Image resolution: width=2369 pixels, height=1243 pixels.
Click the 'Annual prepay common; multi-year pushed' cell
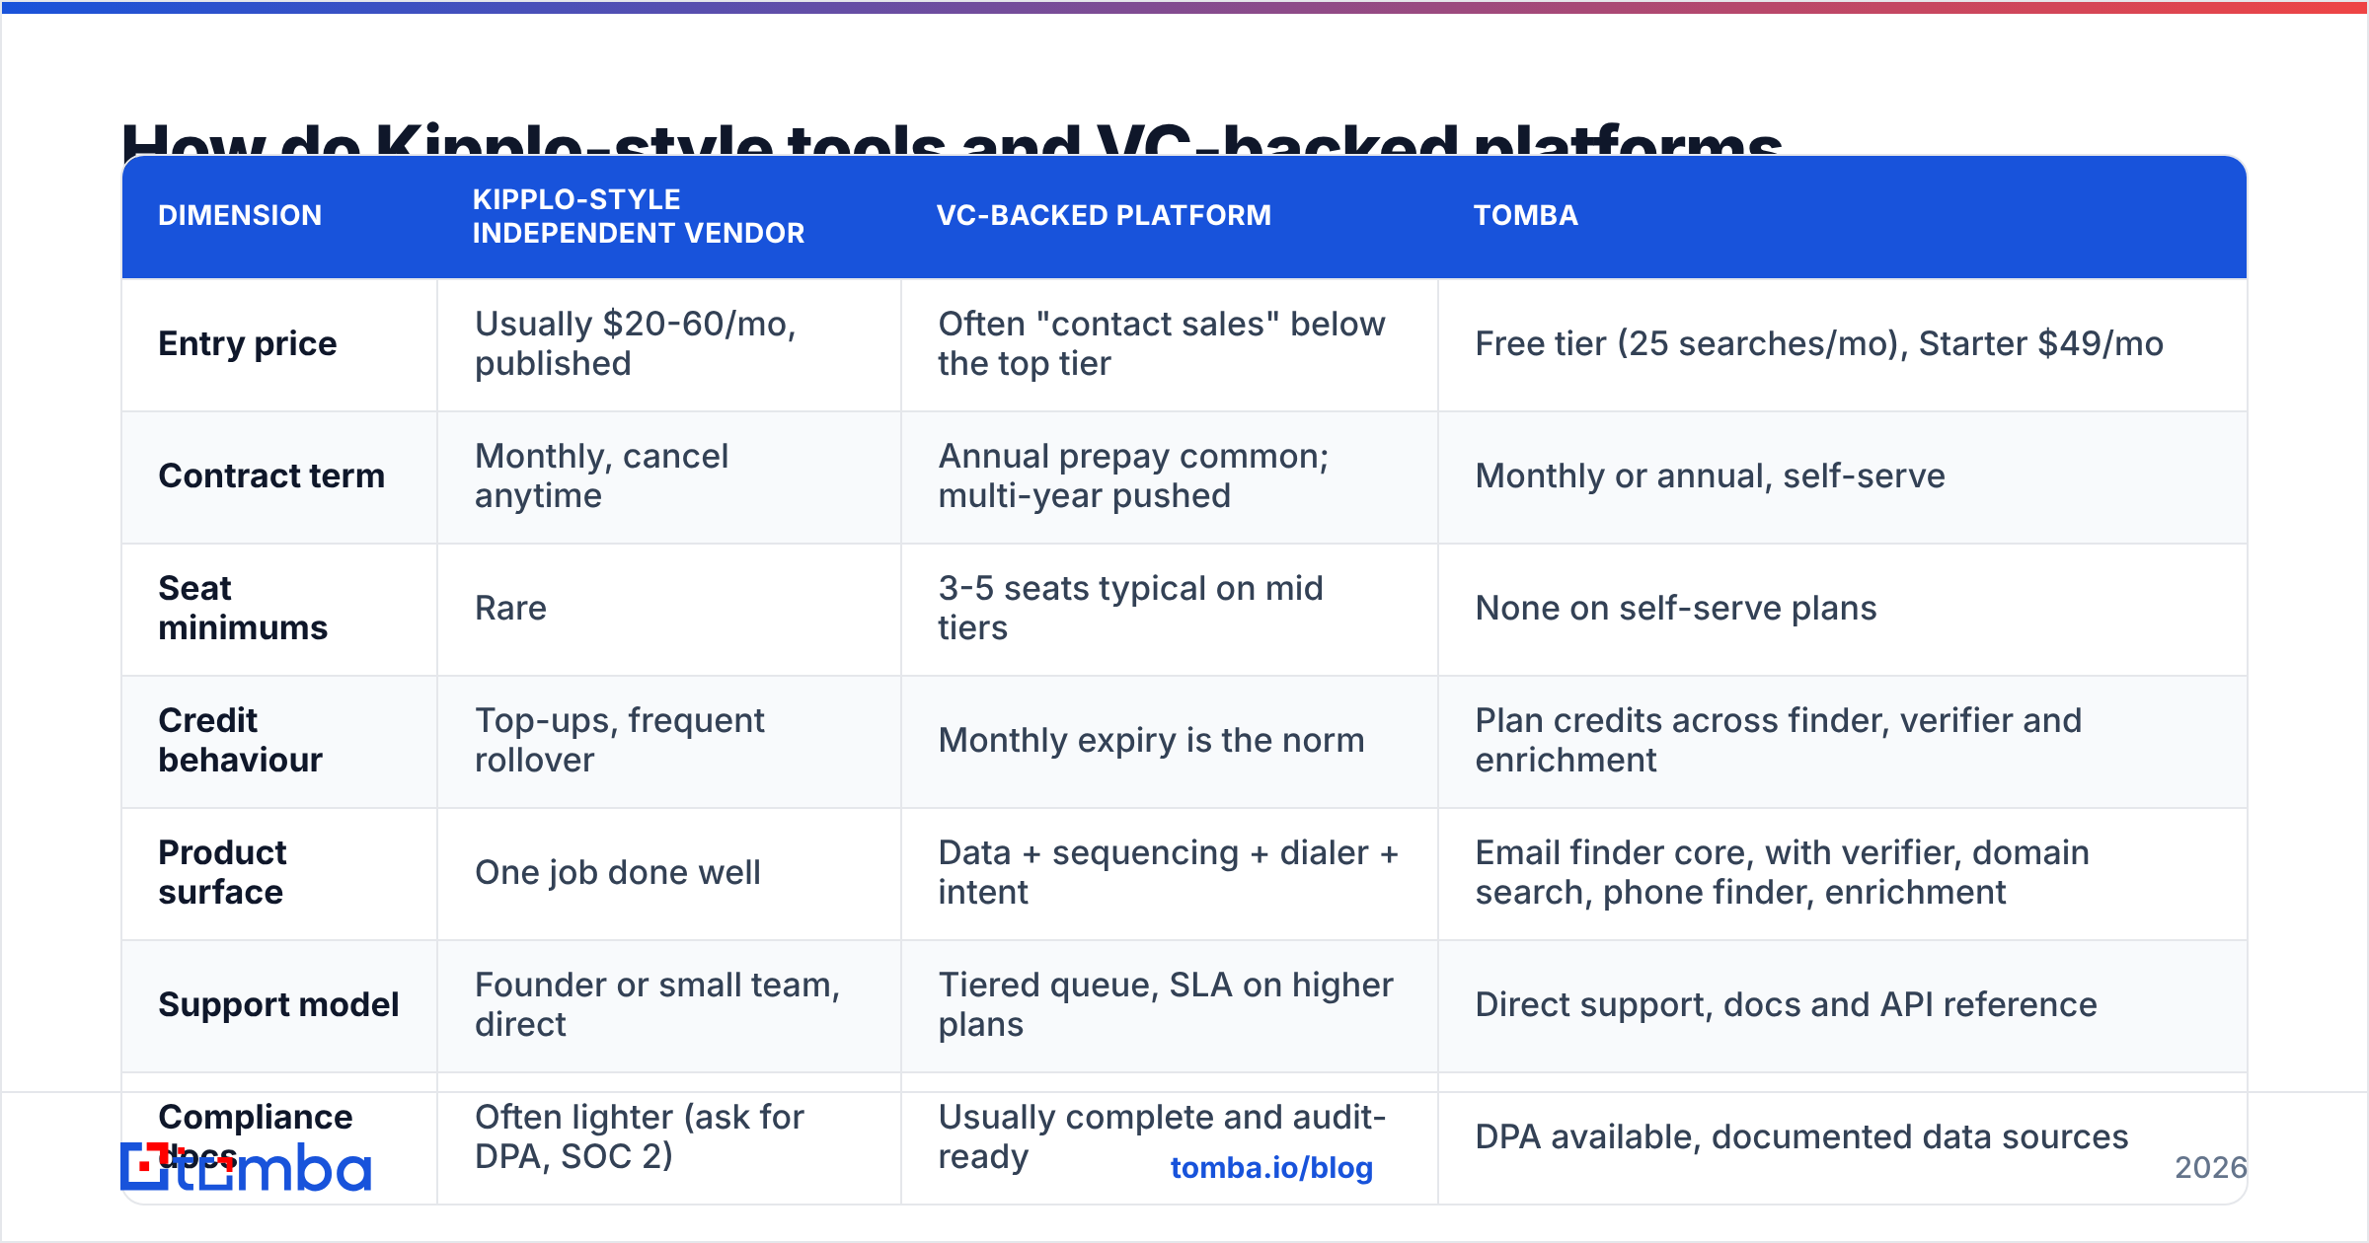click(1170, 477)
